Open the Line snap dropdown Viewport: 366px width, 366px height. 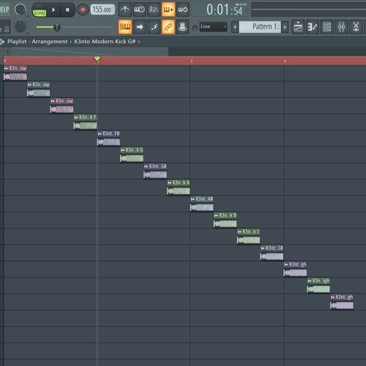[x=213, y=26]
